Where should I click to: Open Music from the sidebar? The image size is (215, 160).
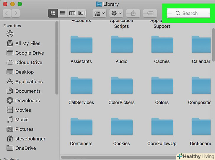point(17,120)
